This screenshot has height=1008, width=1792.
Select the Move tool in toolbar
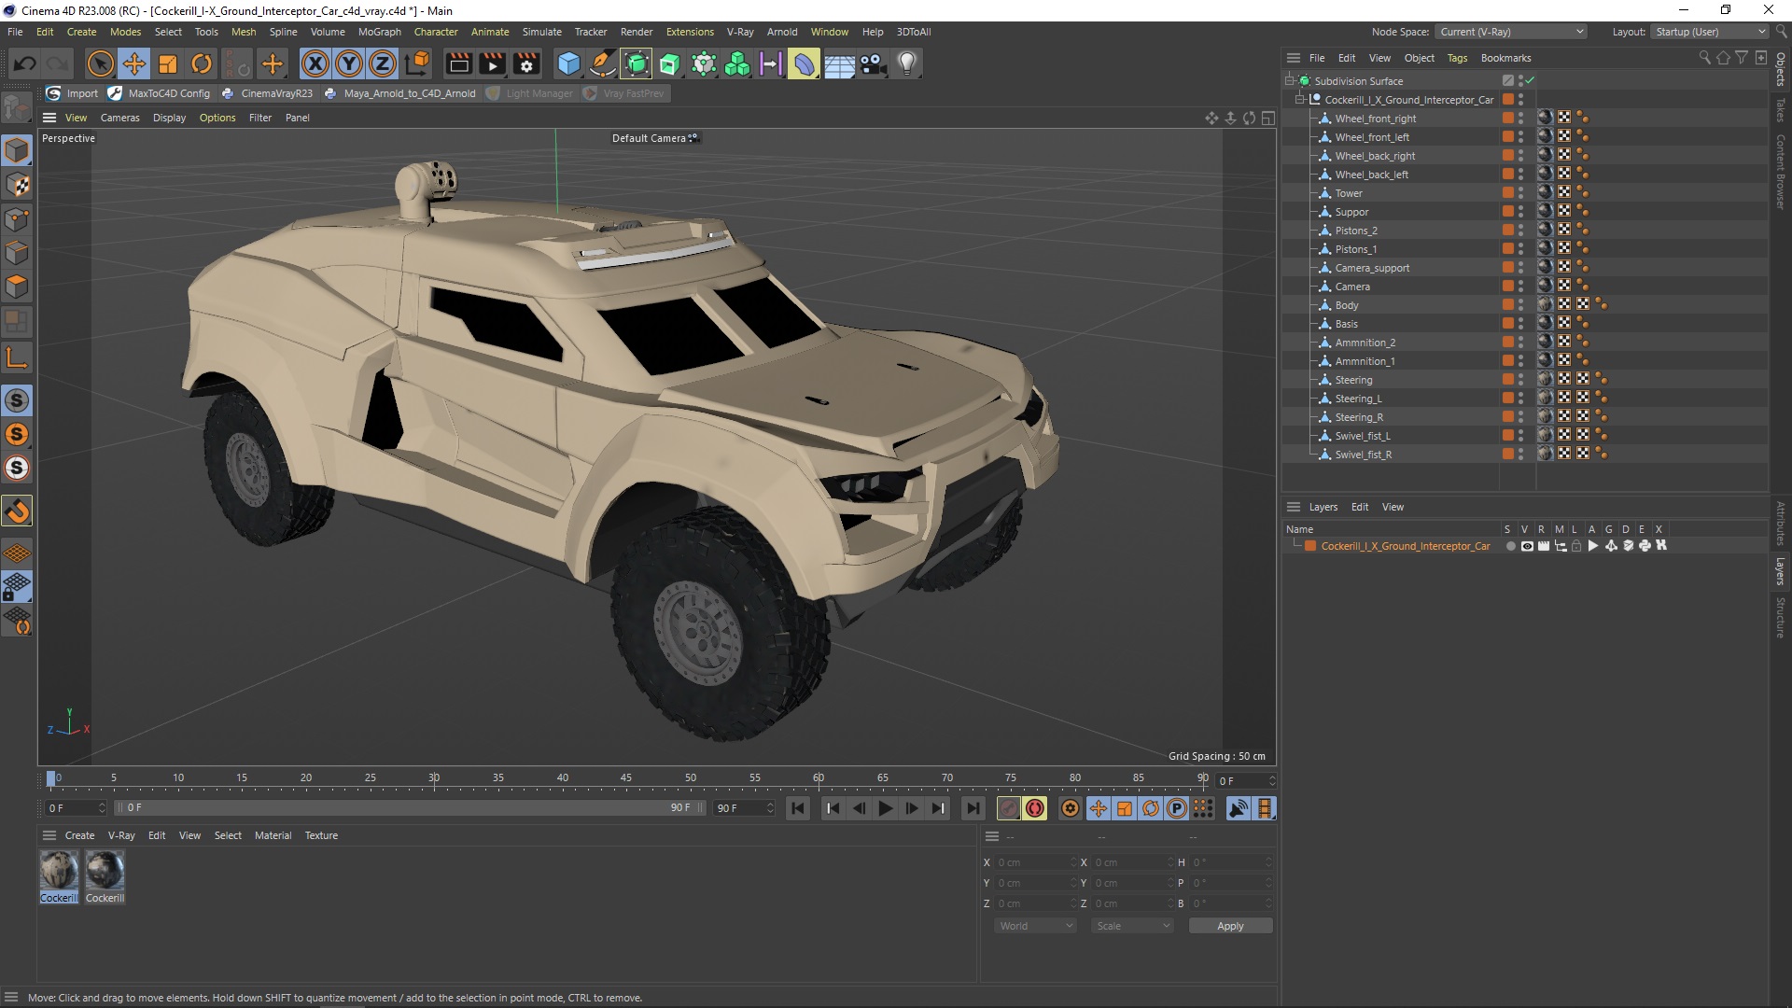pos(134,63)
